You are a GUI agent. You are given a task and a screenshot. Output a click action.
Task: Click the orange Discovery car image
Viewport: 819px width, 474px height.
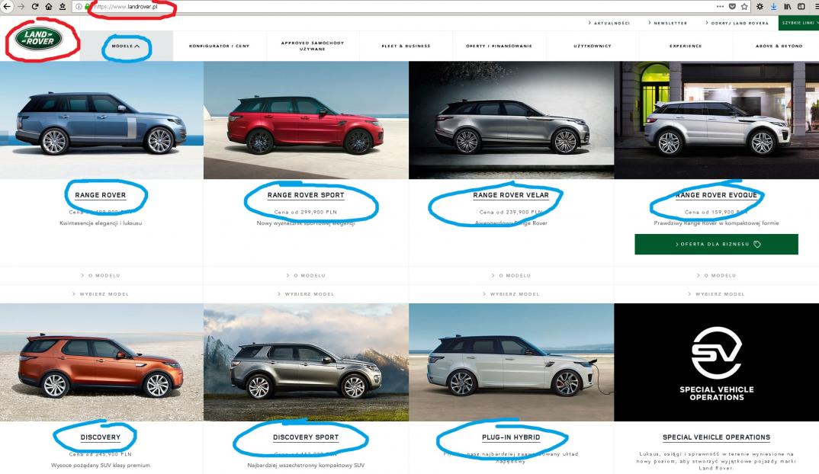(101, 362)
